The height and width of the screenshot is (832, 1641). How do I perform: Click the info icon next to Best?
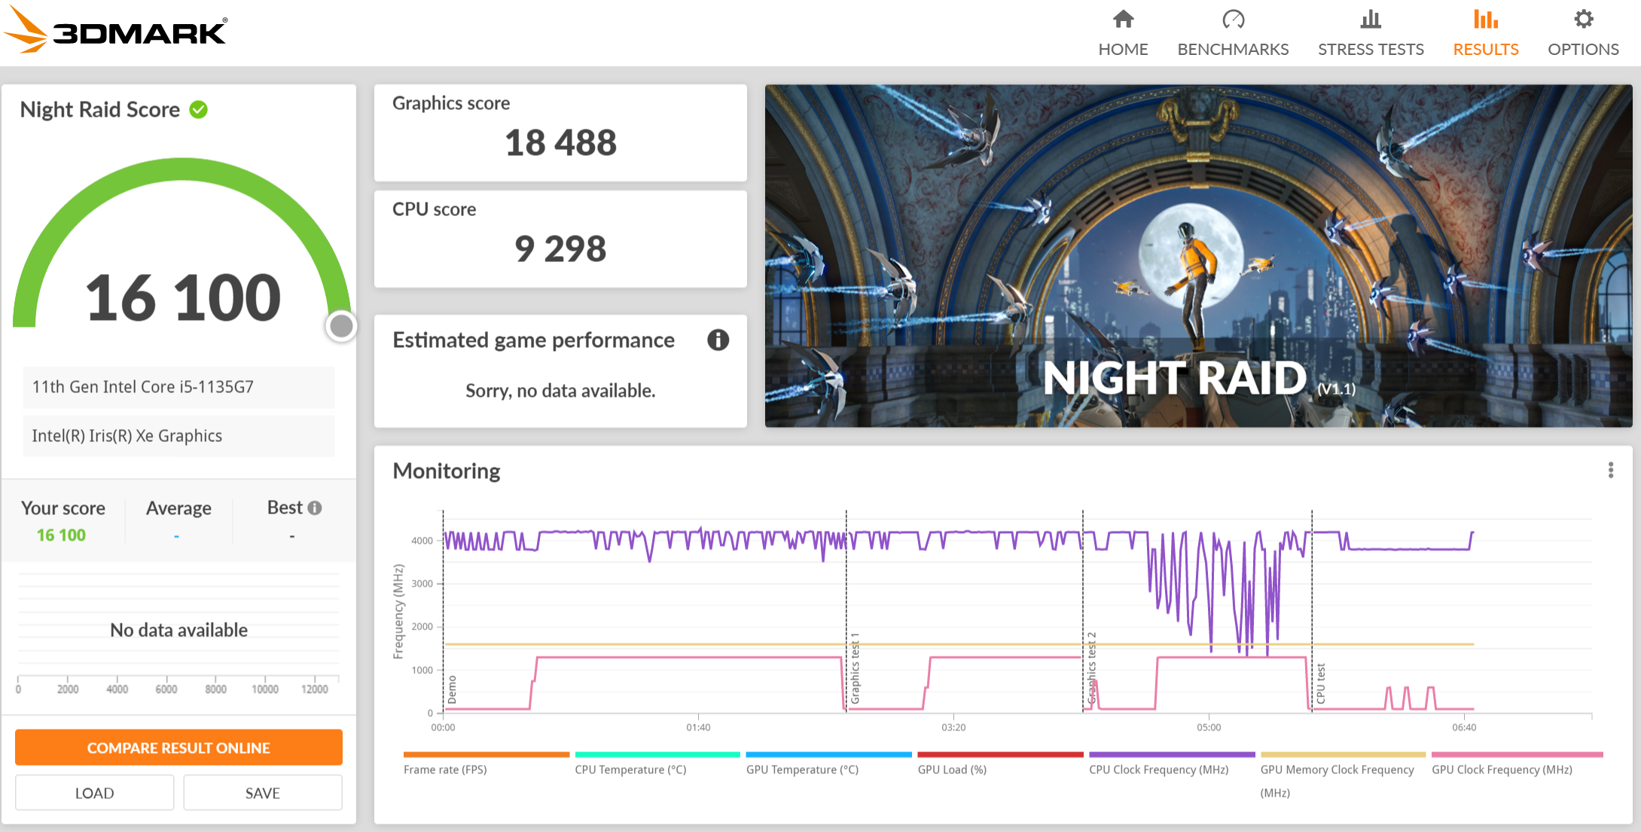pyautogui.click(x=315, y=508)
